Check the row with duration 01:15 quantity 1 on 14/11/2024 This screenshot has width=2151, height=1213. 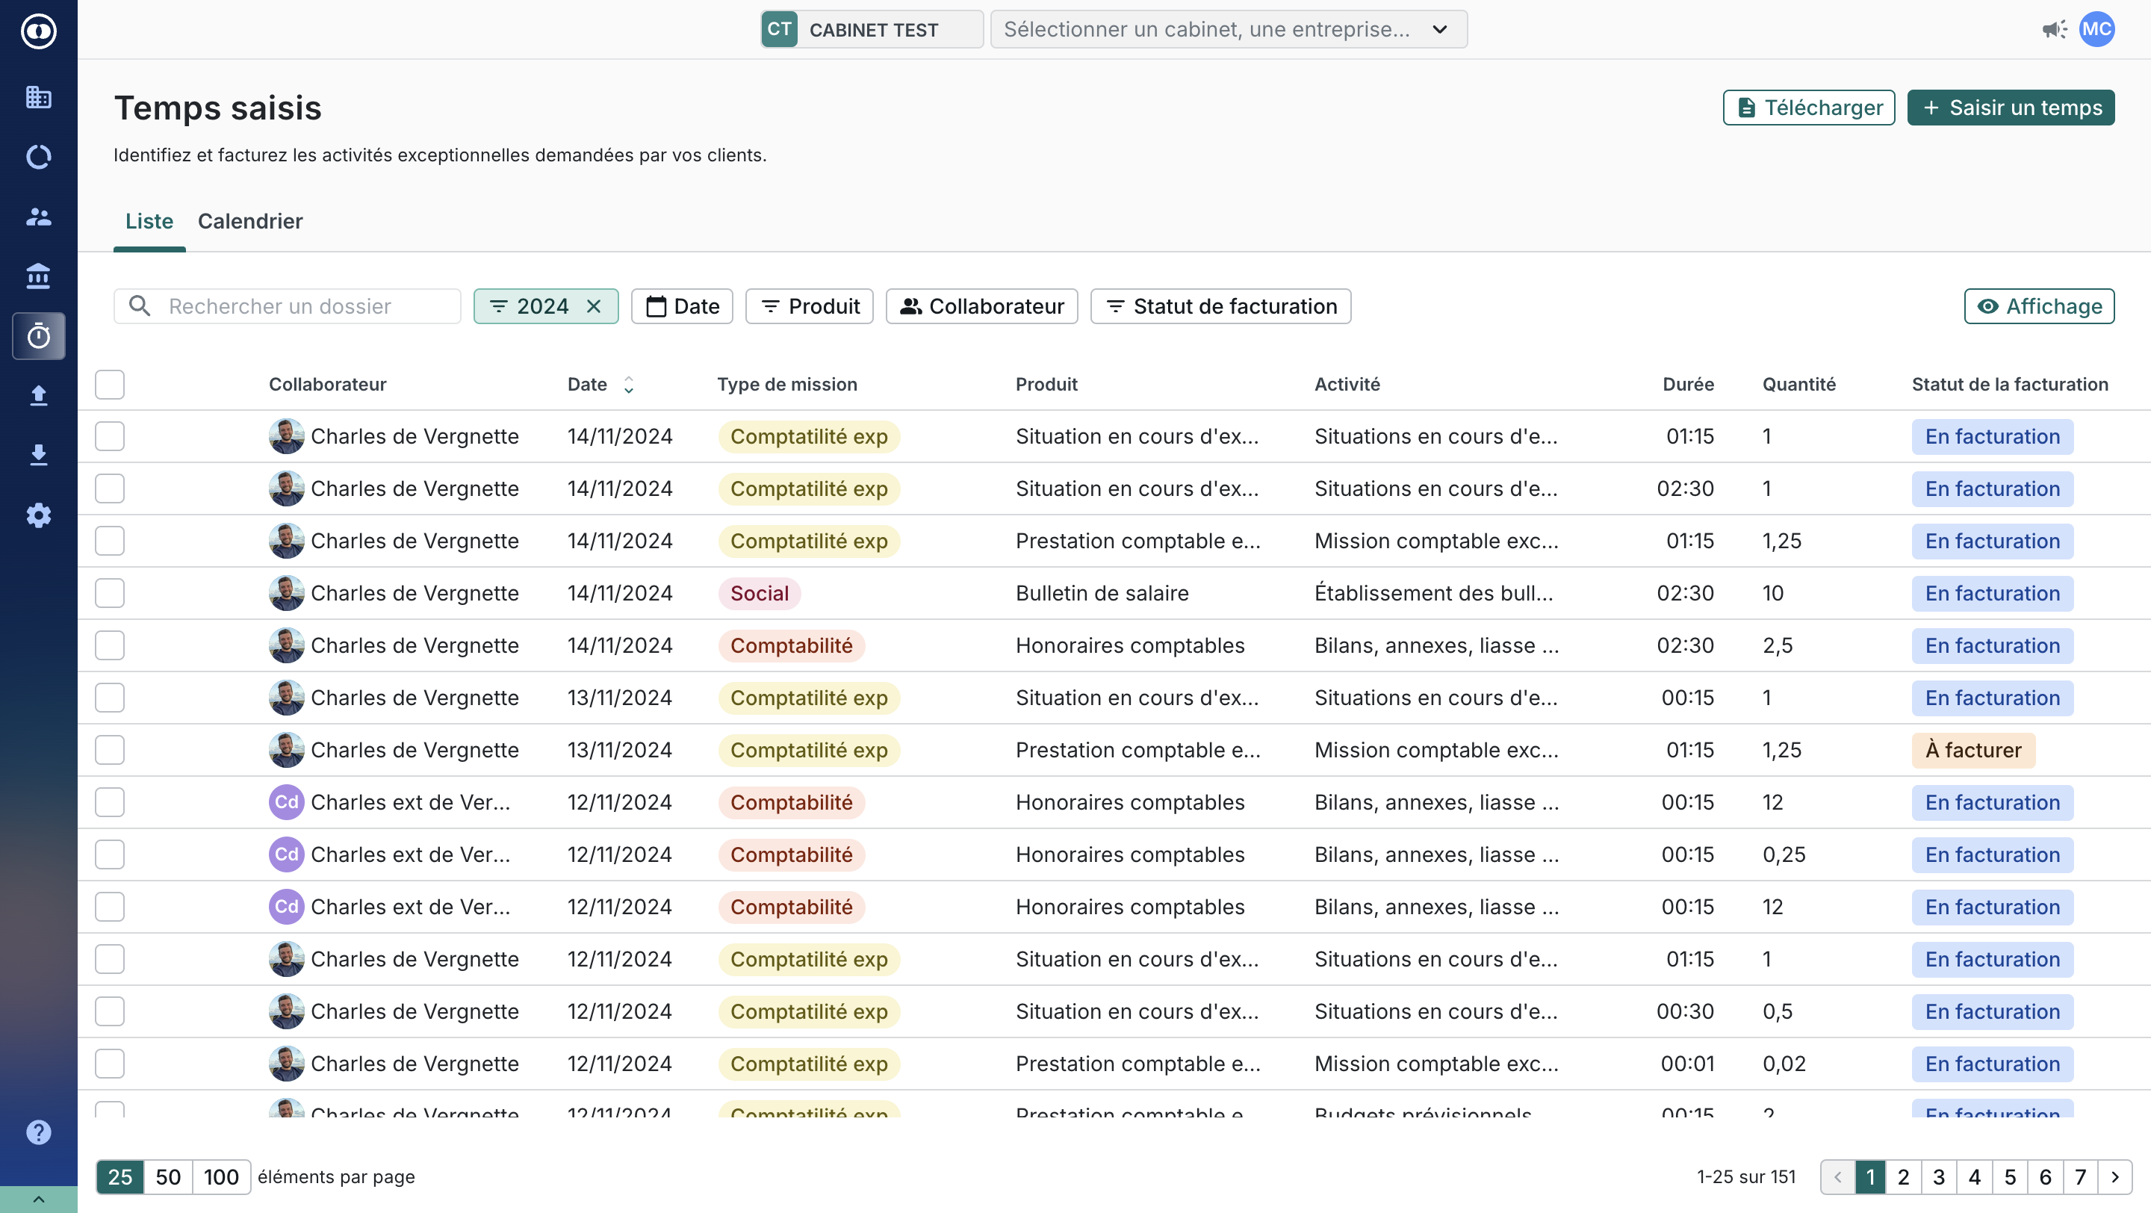point(109,437)
